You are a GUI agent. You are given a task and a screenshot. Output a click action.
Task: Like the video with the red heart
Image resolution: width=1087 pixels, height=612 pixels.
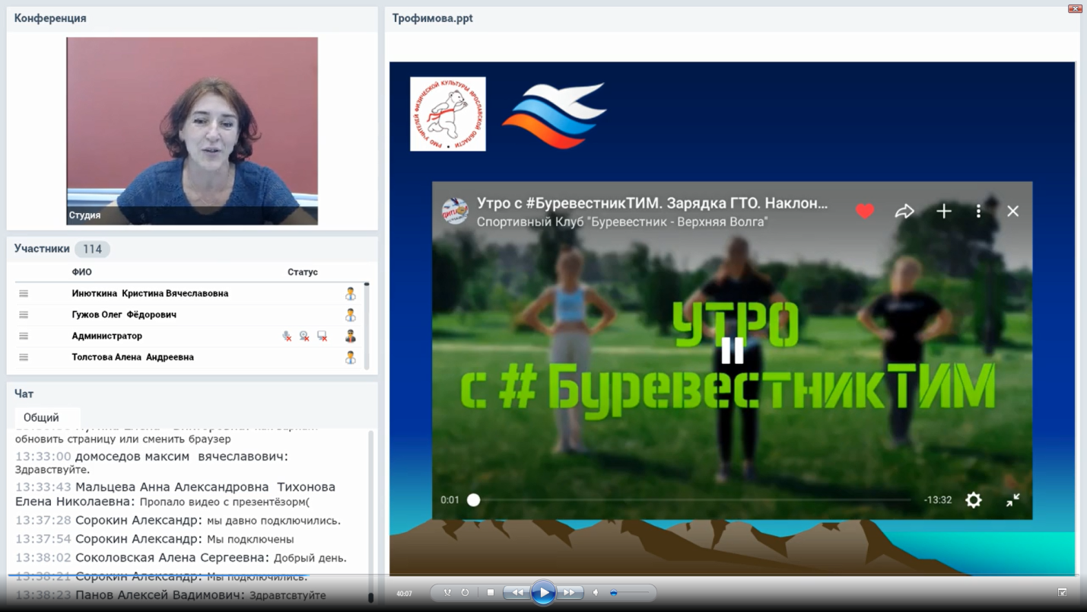point(865,211)
